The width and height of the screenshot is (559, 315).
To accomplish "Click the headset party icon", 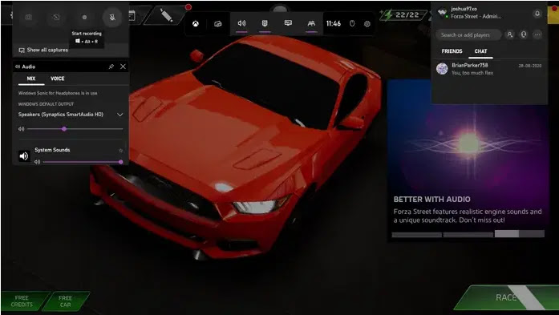I will [x=524, y=34].
